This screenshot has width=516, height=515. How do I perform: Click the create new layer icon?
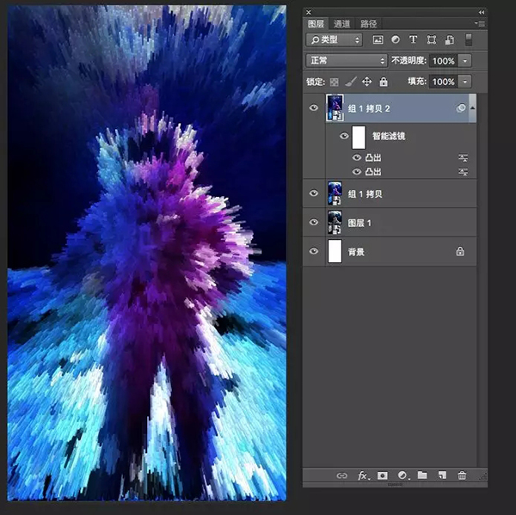click(x=441, y=475)
